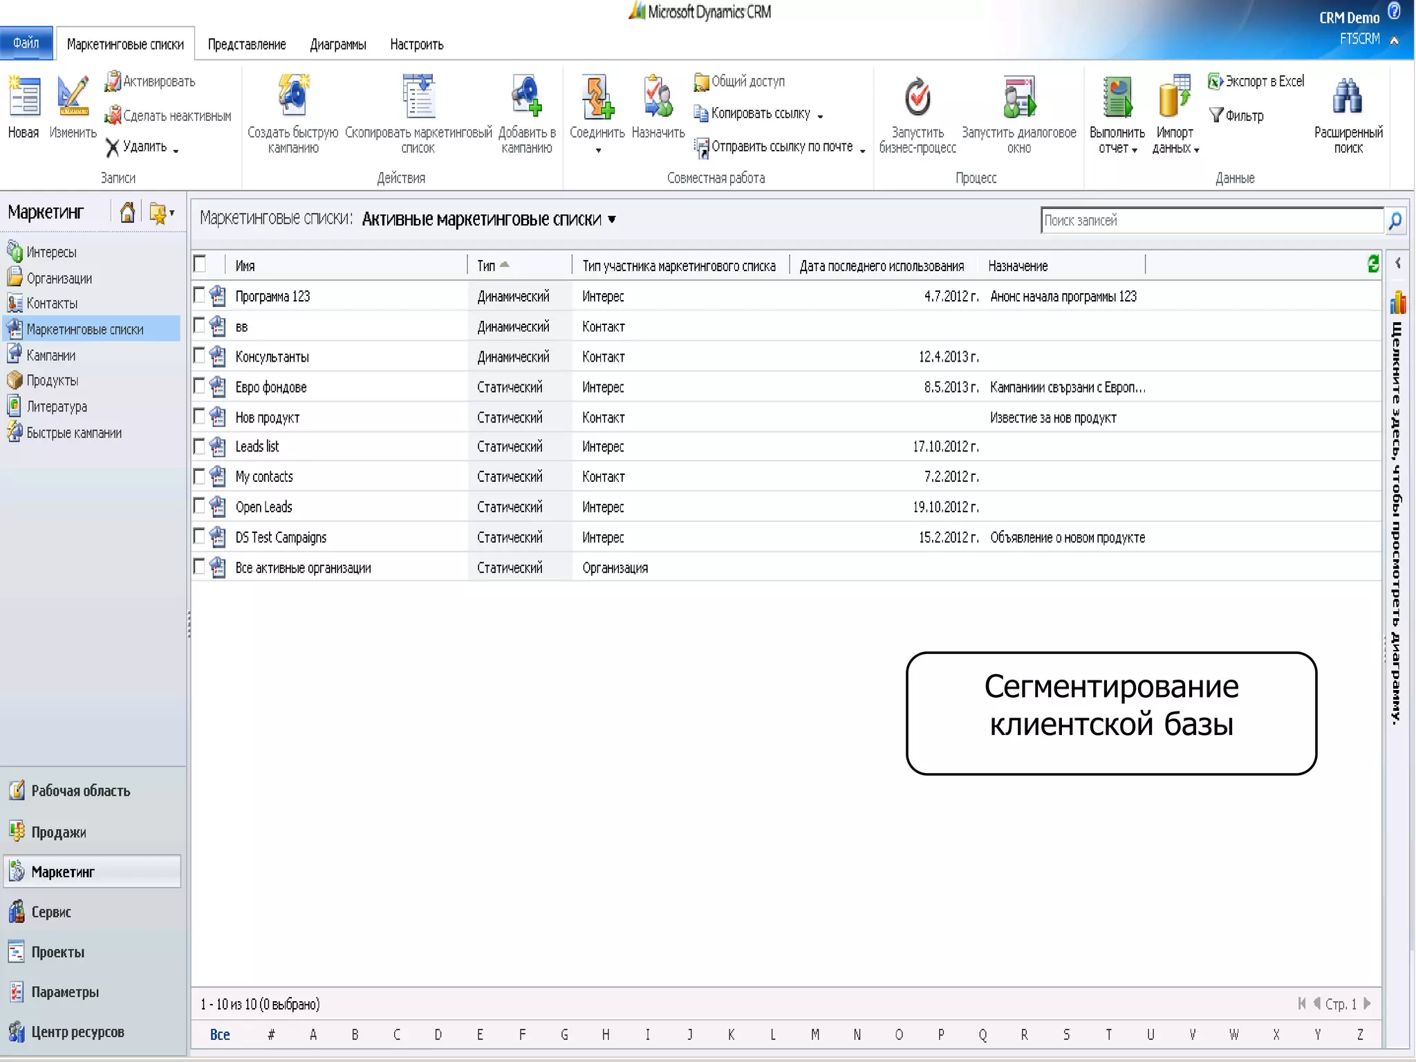This screenshot has height=1062, width=1416.
Task: Click Запустить диалоговое окно icon
Action: coord(1019,96)
